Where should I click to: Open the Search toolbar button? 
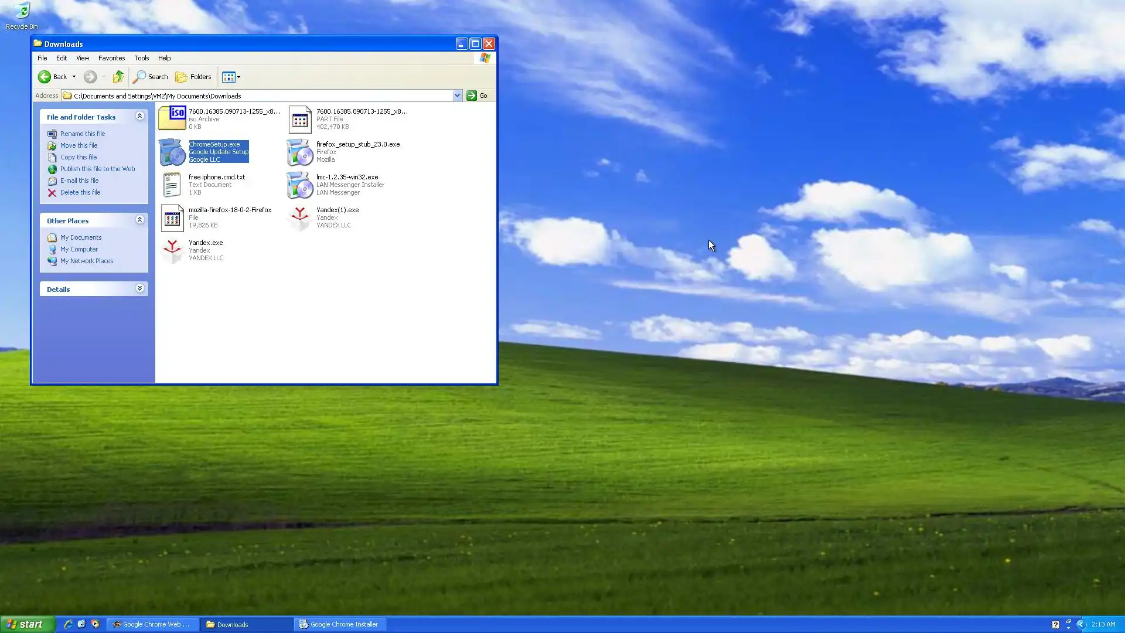coord(151,77)
